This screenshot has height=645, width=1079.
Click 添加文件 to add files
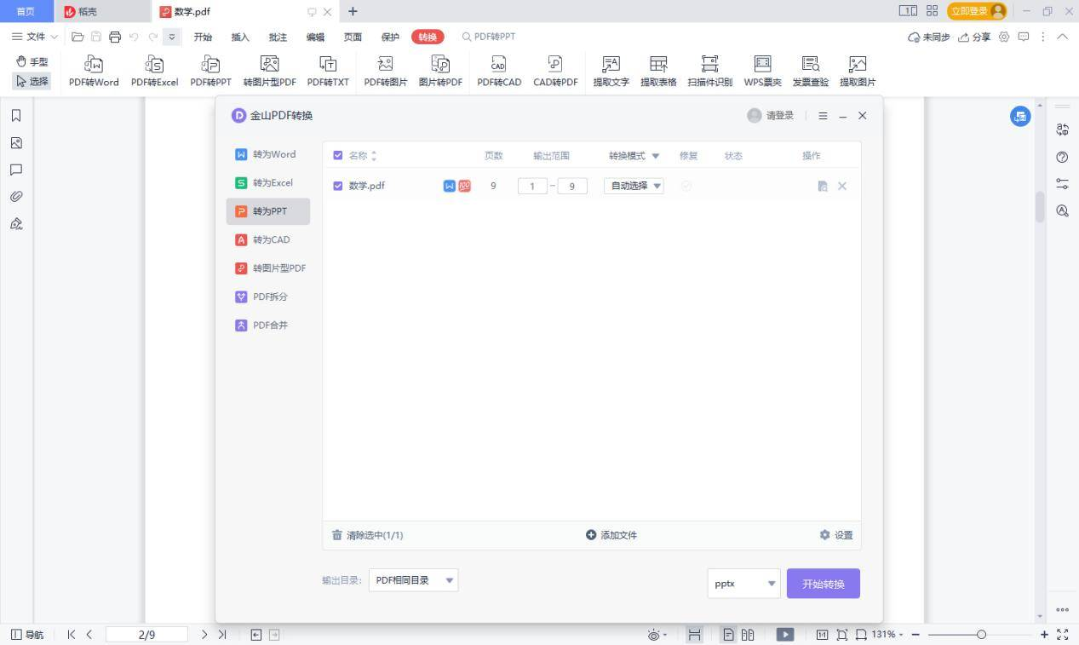pyautogui.click(x=611, y=534)
